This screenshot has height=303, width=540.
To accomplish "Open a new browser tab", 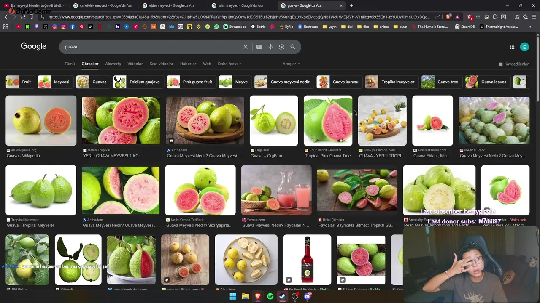I will coord(351,5).
